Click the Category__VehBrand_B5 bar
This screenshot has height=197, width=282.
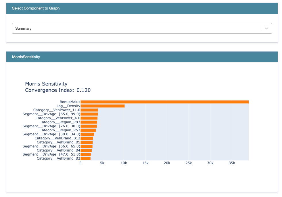click(x=87, y=142)
